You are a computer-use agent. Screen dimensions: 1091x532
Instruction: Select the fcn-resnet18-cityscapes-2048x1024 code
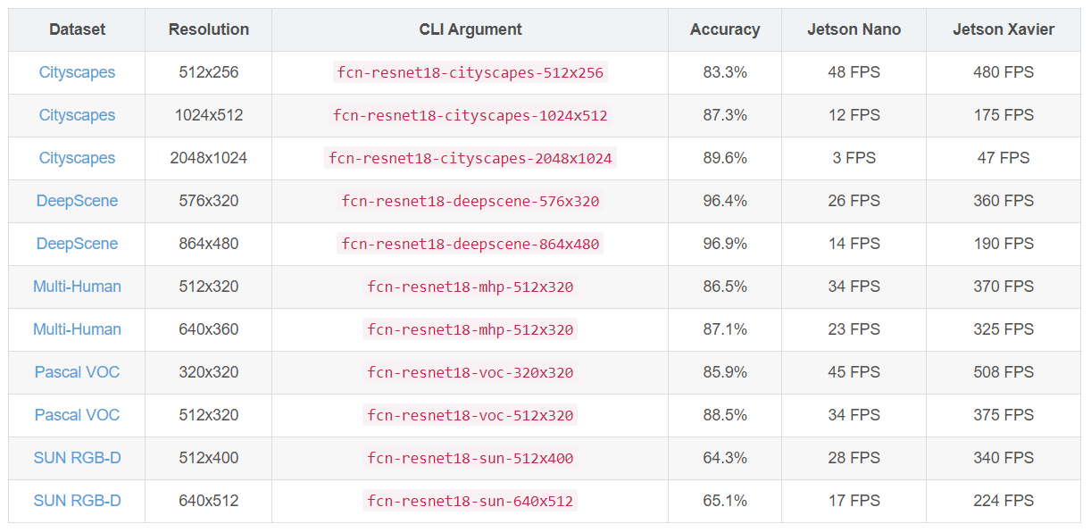point(471,158)
